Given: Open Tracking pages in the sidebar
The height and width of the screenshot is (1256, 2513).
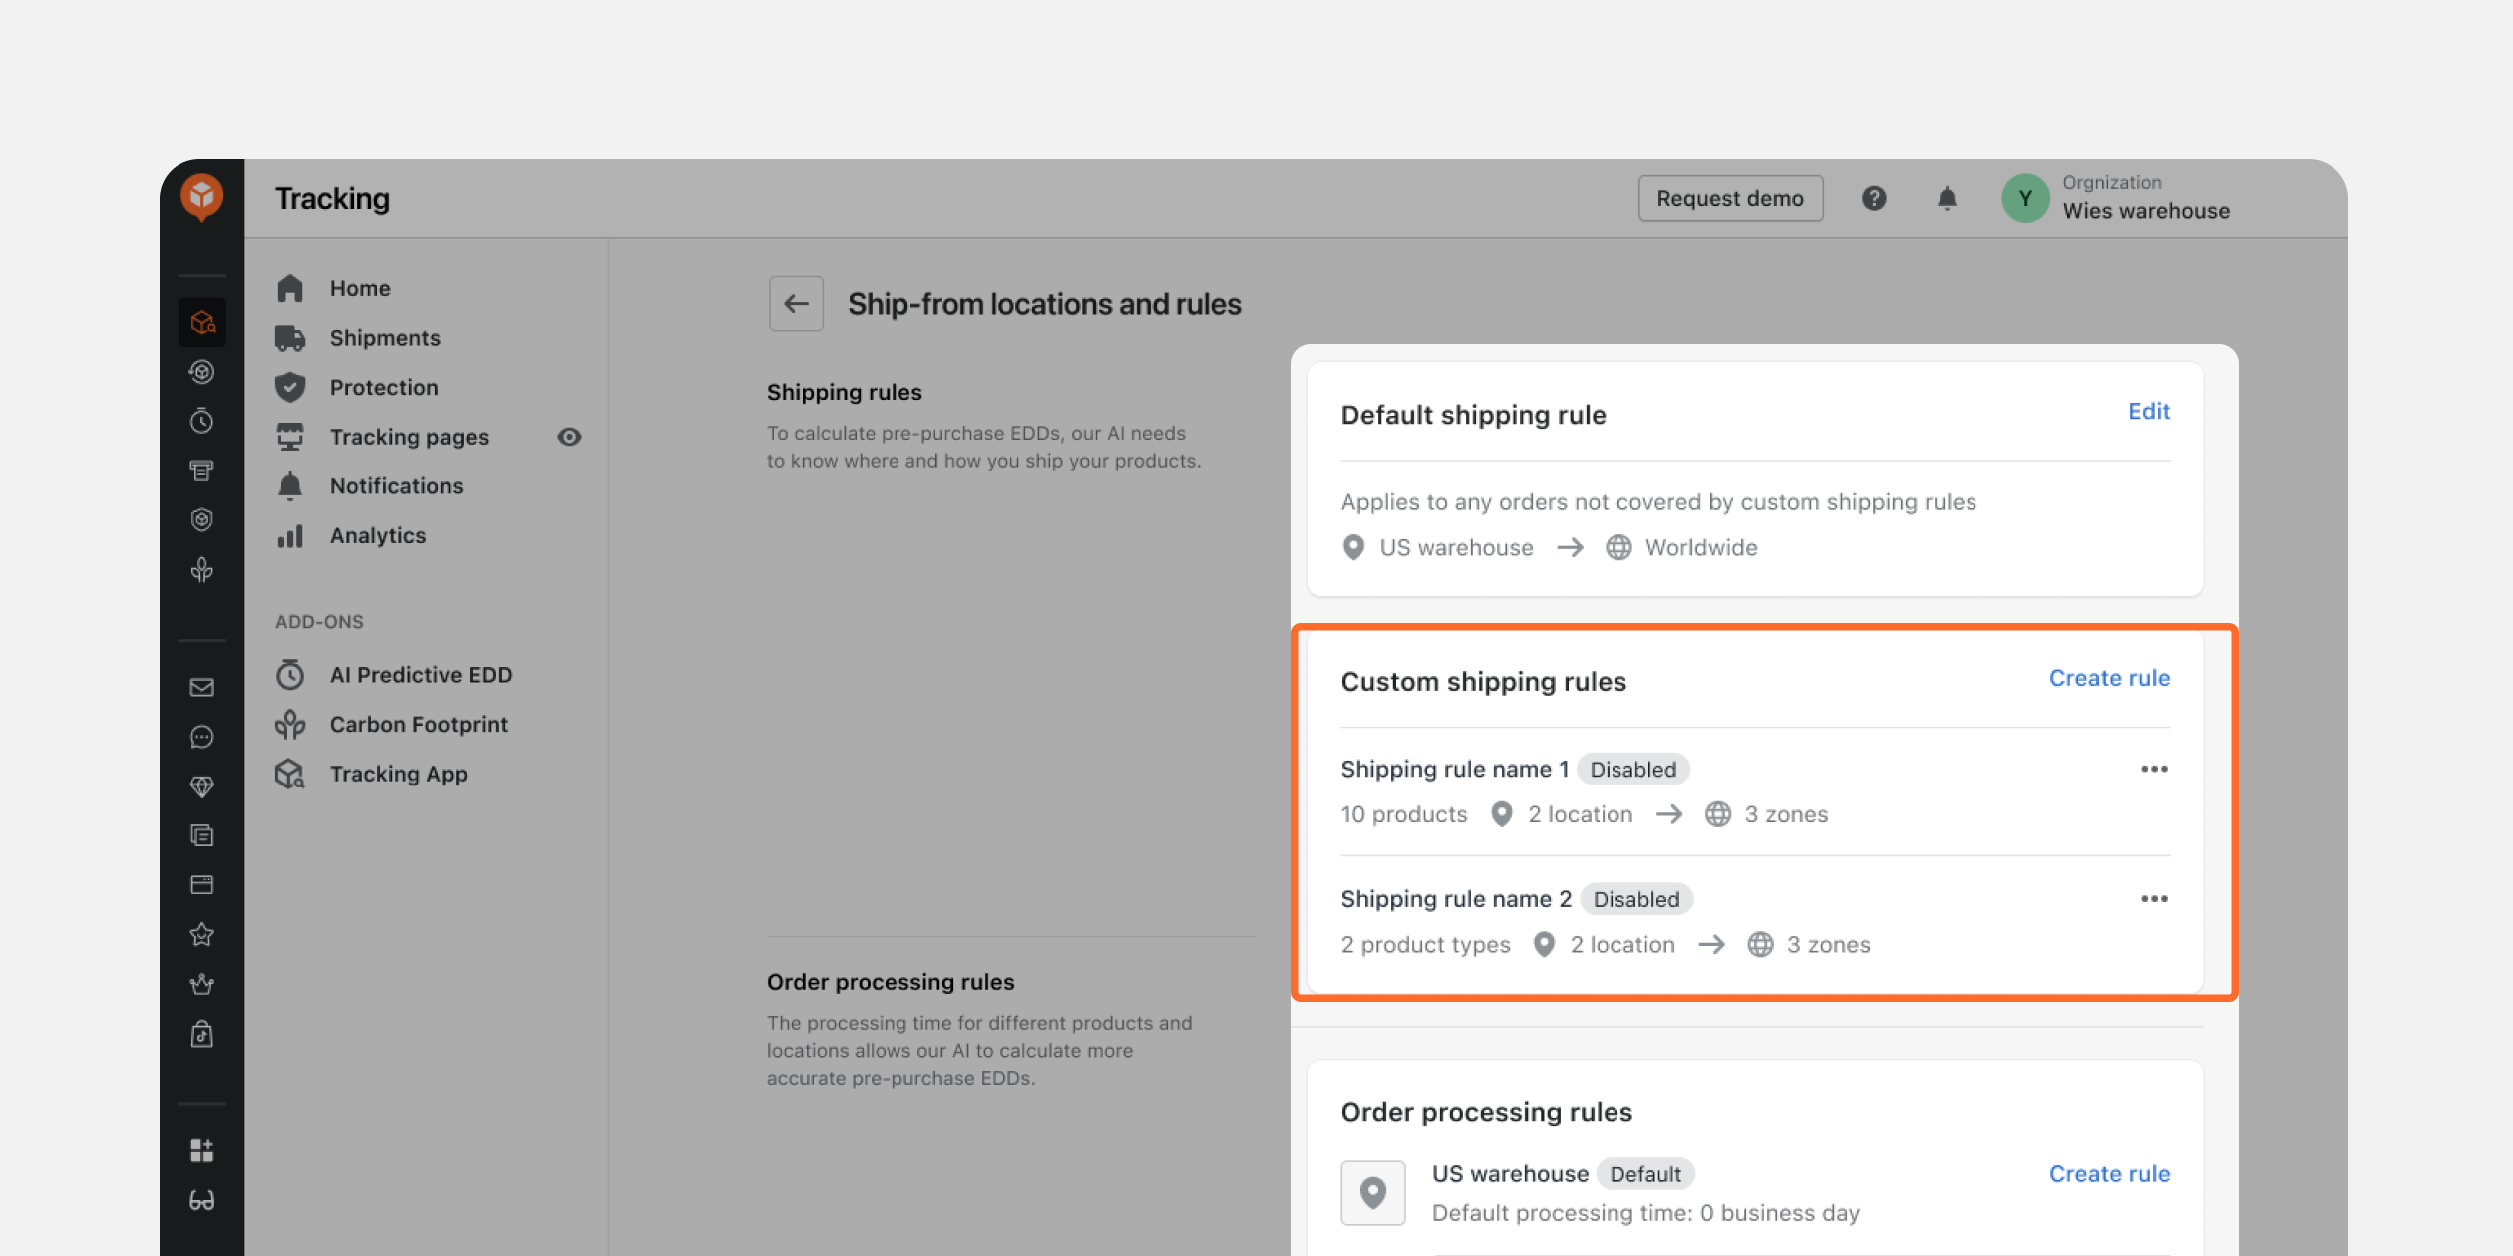Looking at the screenshot, I should [x=409, y=437].
